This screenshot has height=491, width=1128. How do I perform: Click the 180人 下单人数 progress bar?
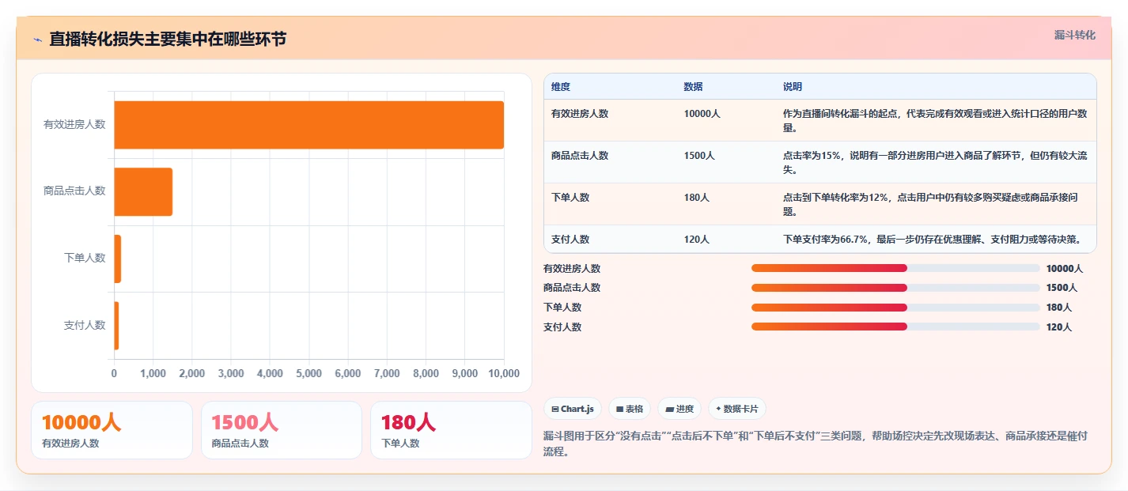(895, 308)
